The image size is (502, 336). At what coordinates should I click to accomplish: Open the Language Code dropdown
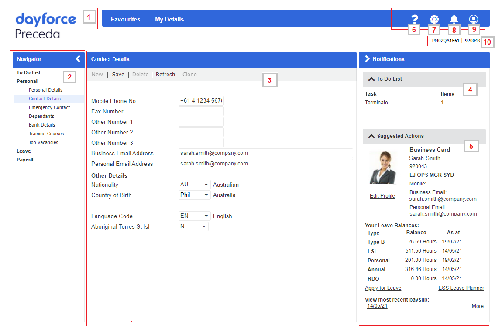pyautogui.click(x=195, y=216)
